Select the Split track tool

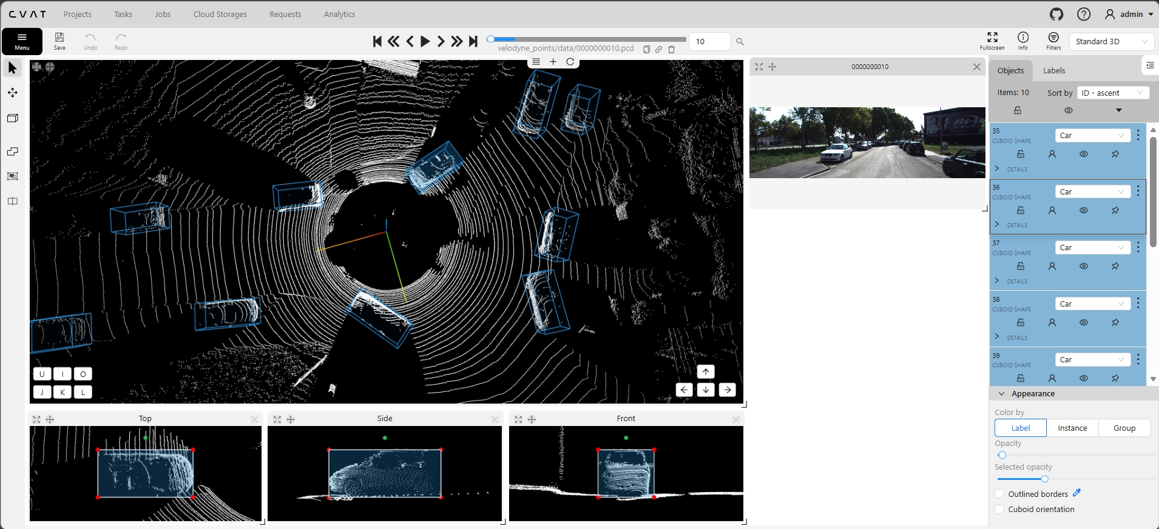click(13, 201)
